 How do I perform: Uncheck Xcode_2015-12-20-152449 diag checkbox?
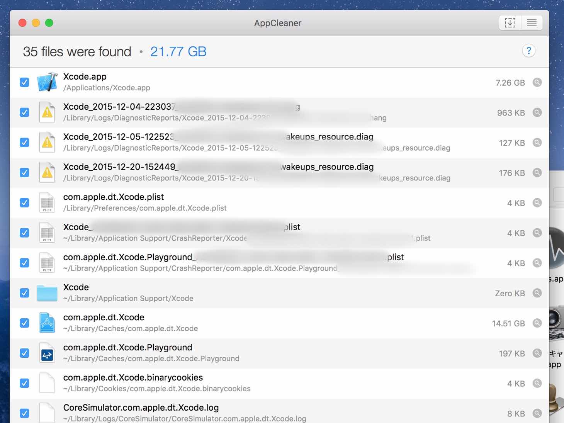click(x=24, y=173)
